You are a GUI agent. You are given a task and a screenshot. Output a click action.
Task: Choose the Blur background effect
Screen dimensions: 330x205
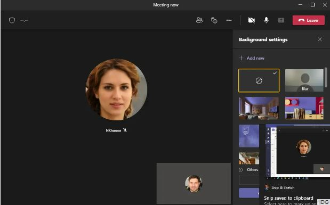[304, 80]
